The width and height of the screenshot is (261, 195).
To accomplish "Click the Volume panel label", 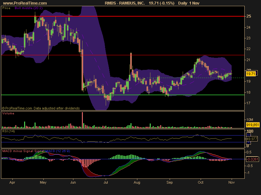I will [x=8, y=113].
